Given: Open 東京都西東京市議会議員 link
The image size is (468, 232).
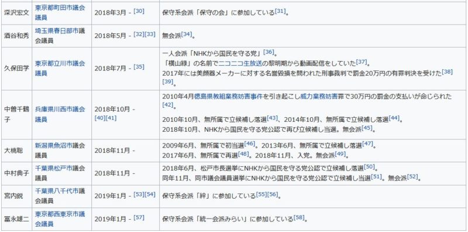Looking at the screenshot, I should [x=60, y=219].
